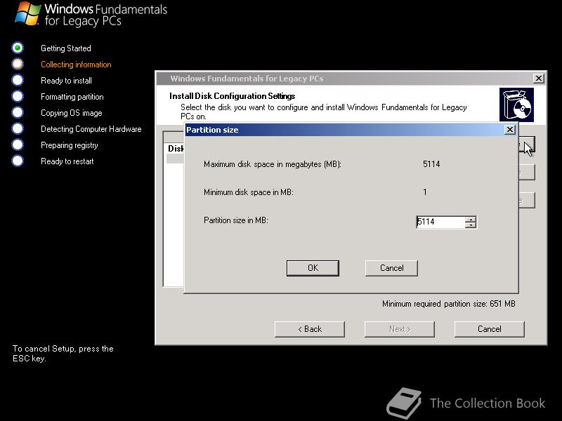Click the disabled Next button
The height and width of the screenshot is (421, 562).
click(x=400, y=329)
